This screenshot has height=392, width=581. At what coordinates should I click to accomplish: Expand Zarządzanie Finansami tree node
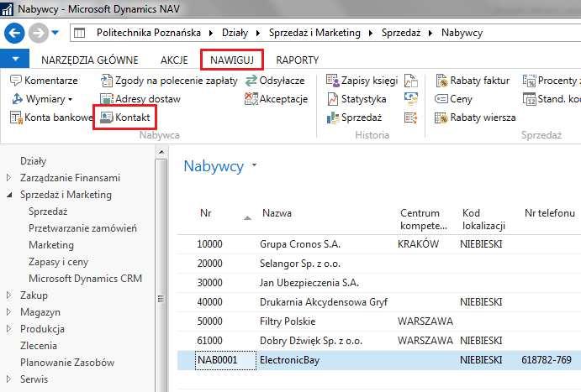coord(9,177)
